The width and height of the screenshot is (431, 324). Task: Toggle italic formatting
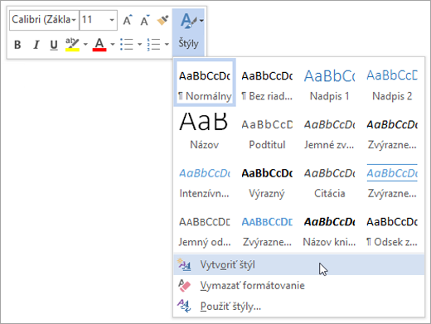pos(36,45)
